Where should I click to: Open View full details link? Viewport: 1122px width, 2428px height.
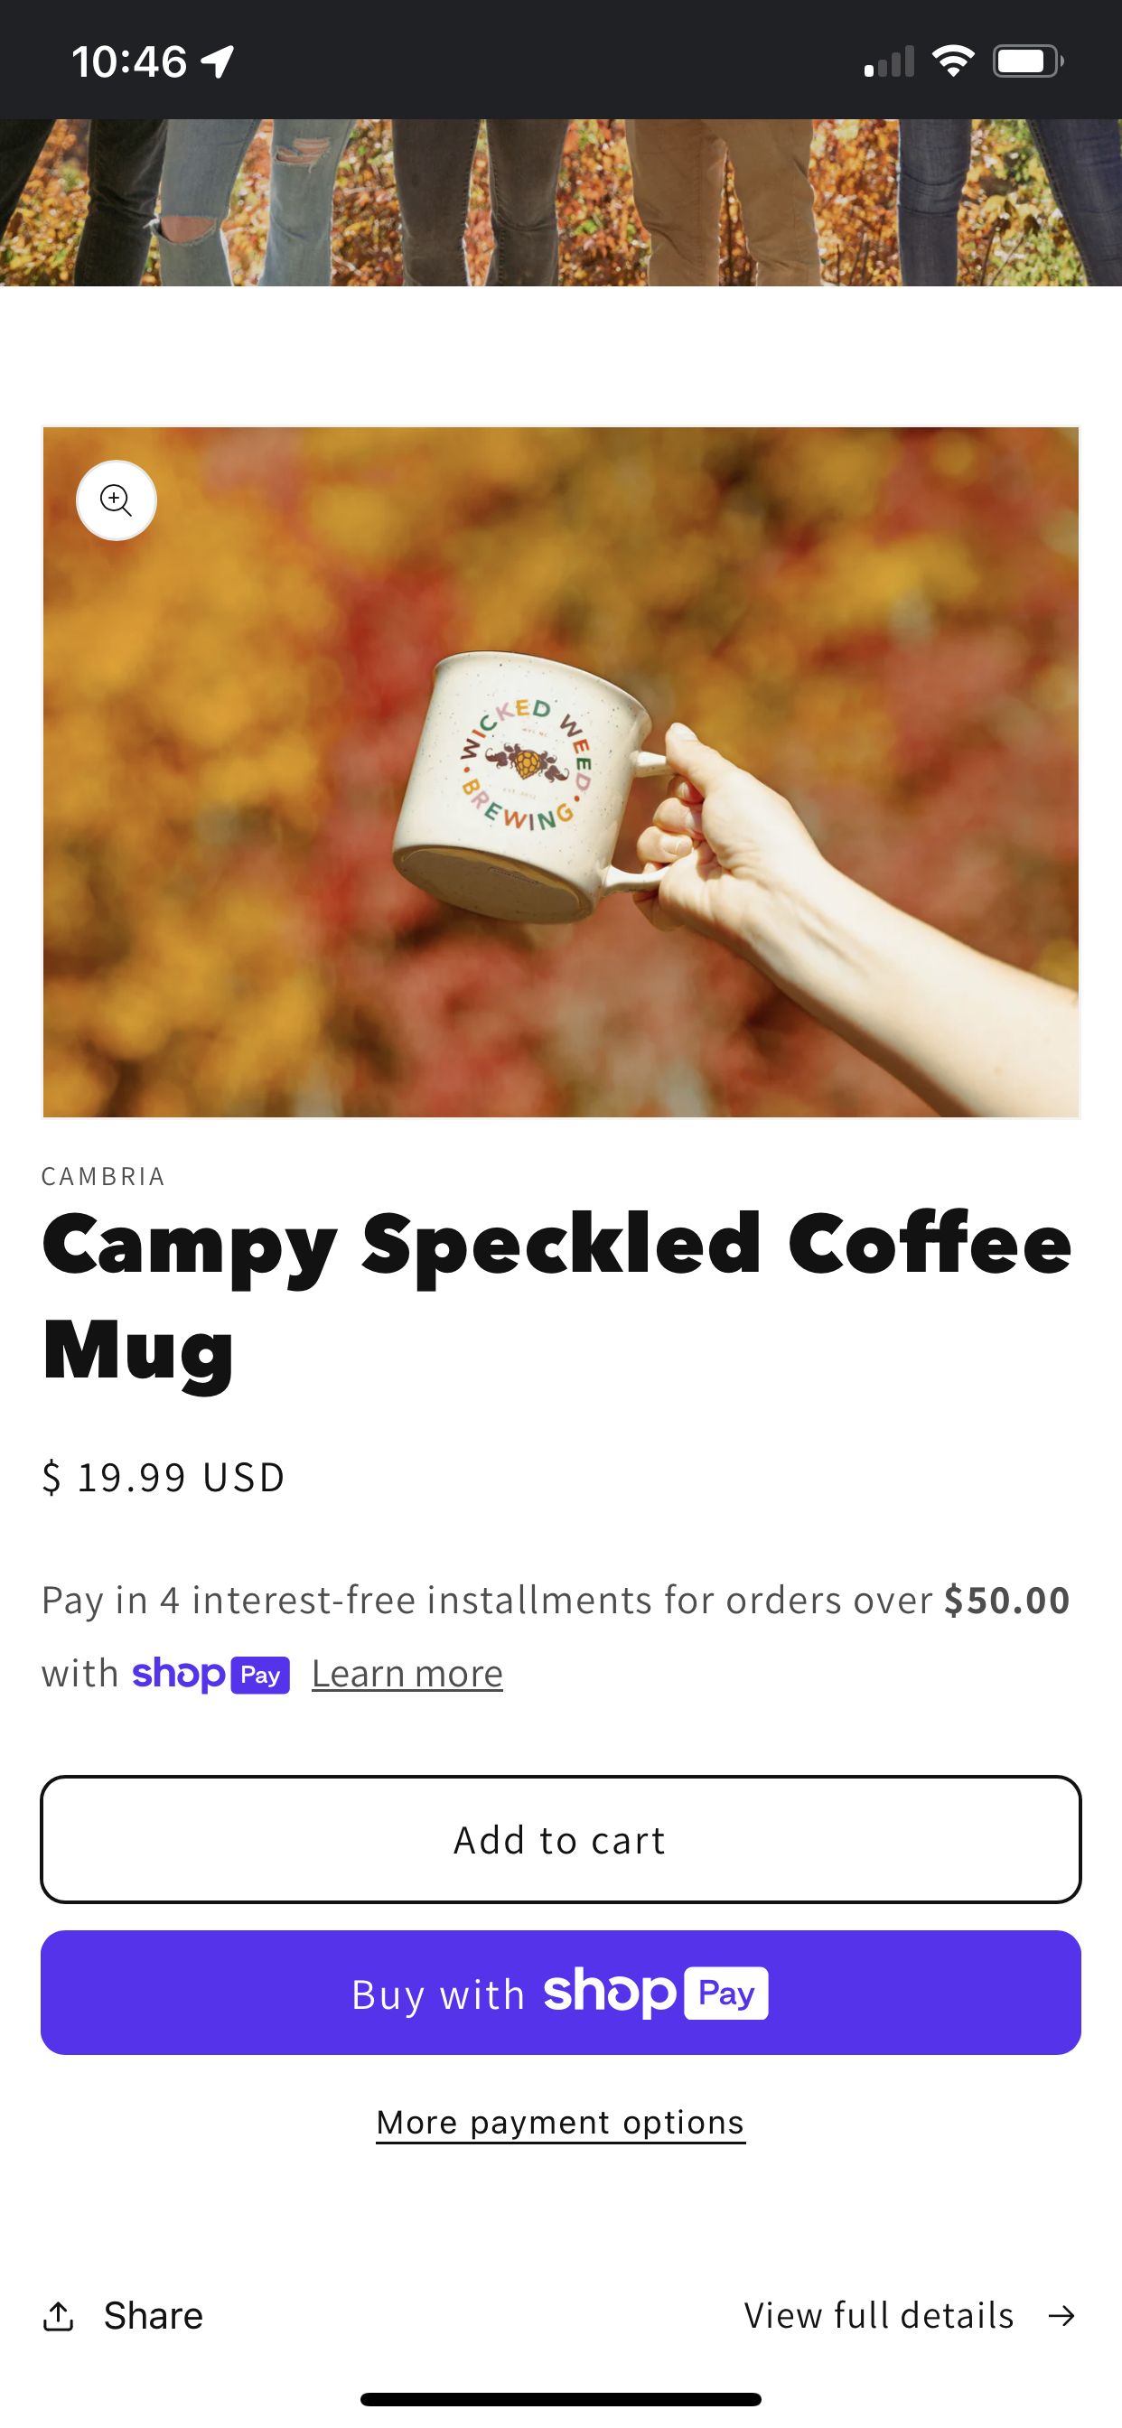click(x=911, y=2316)
